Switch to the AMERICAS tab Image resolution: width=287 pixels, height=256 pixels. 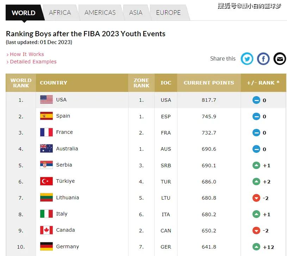pyautogui.click(x=100, y=13)
